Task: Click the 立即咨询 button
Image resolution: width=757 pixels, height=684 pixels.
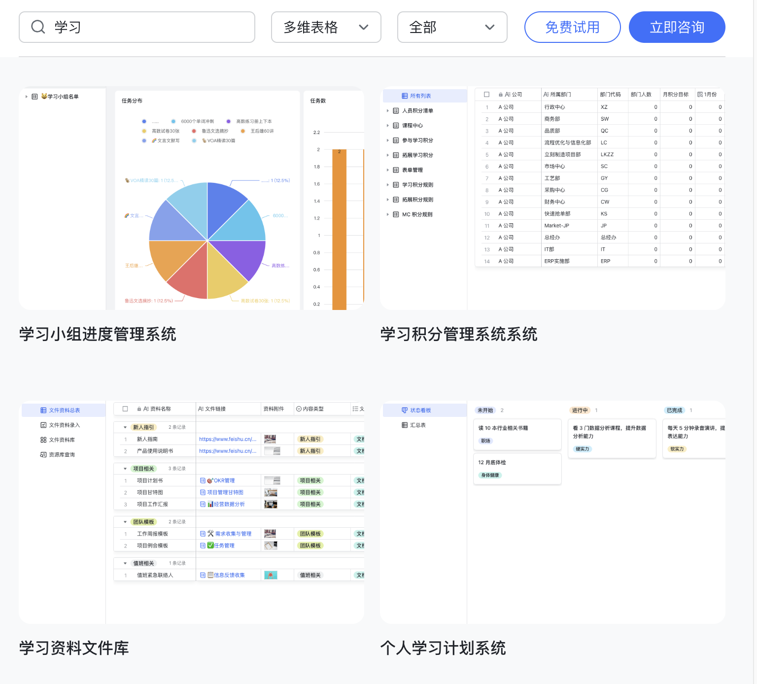Action: pos(677,27)
